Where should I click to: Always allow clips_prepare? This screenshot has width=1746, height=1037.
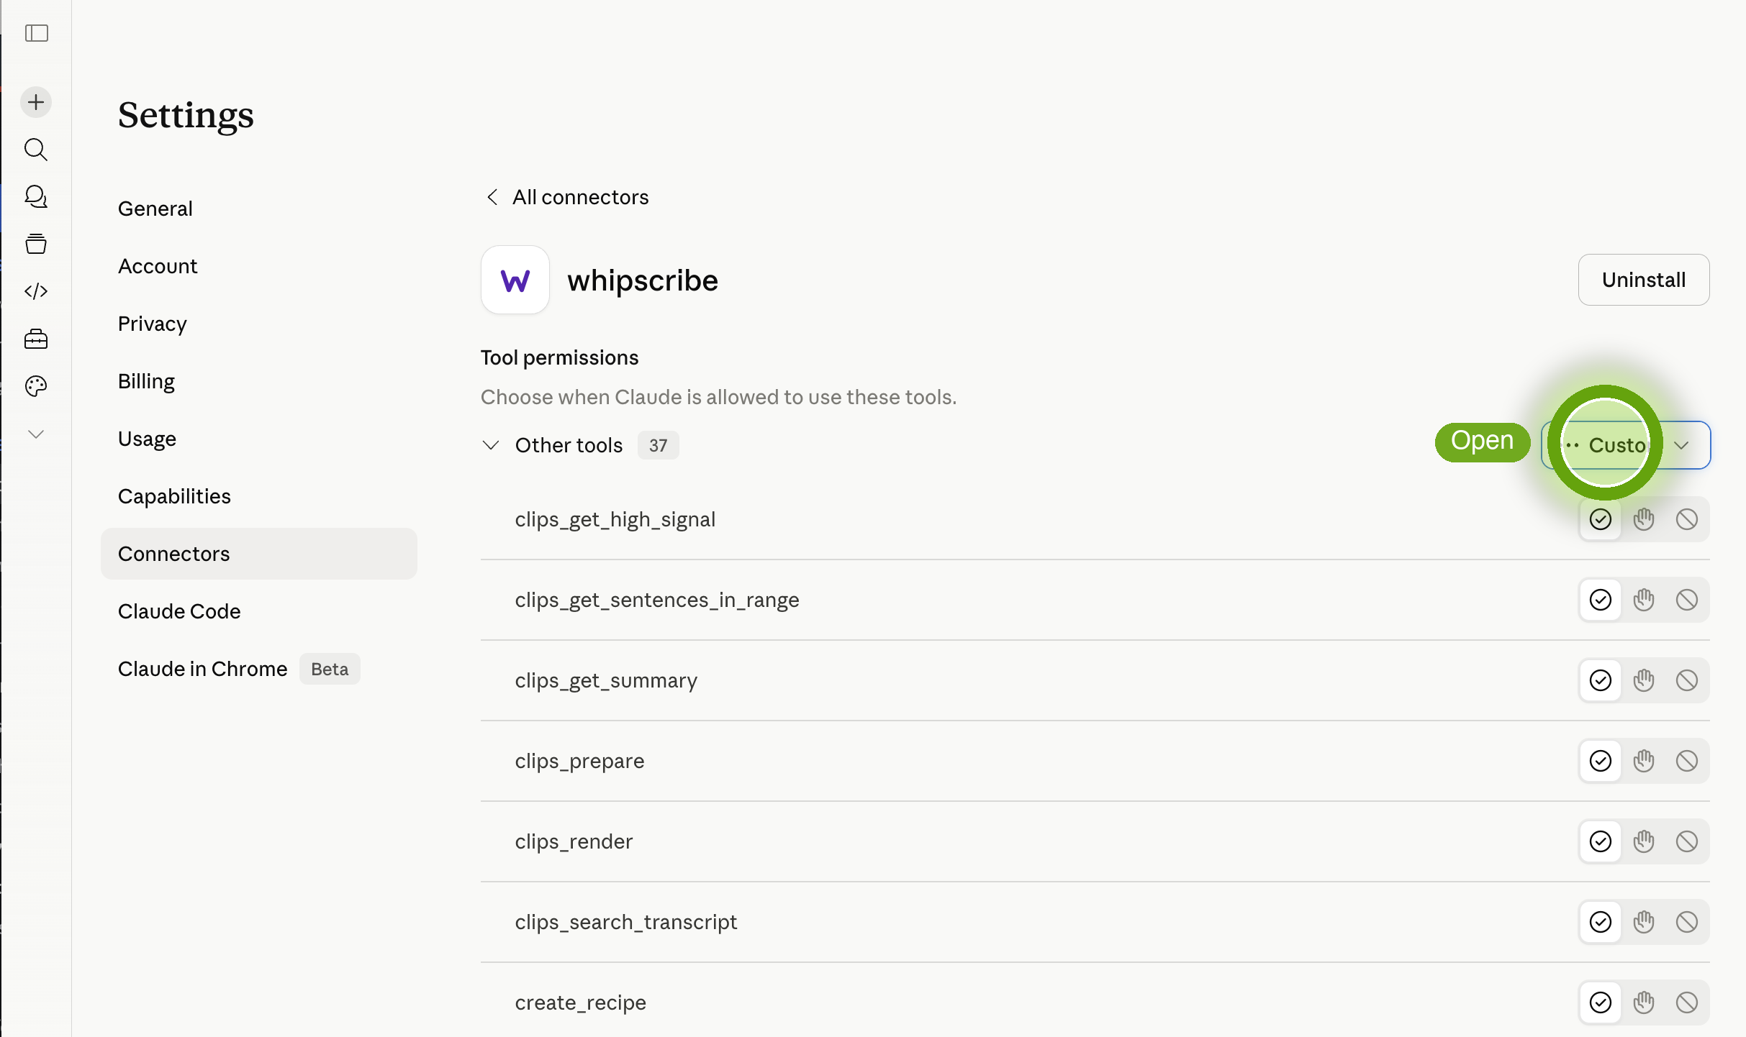[1601, 761]
